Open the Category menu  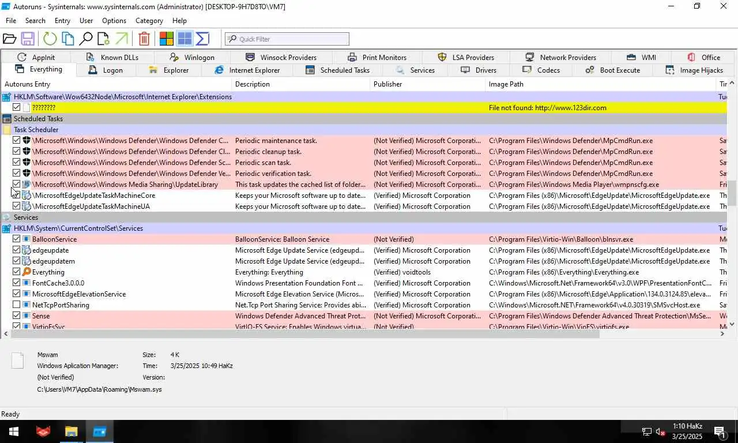point(149,20)
